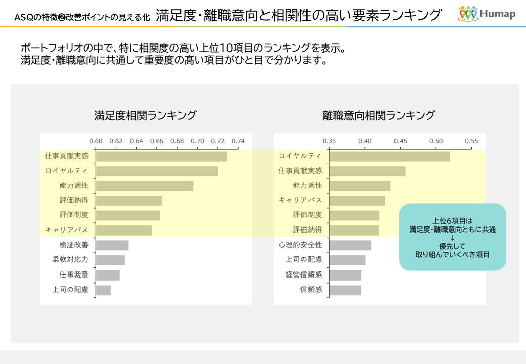
Task: Click gray 検証改善 bar in satisfaction chart
Action: click(x=112, y=245)
